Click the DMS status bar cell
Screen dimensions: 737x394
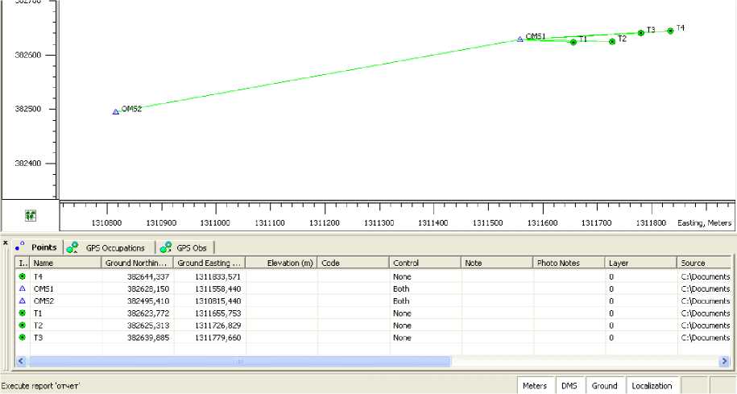(x=569, y=385)
